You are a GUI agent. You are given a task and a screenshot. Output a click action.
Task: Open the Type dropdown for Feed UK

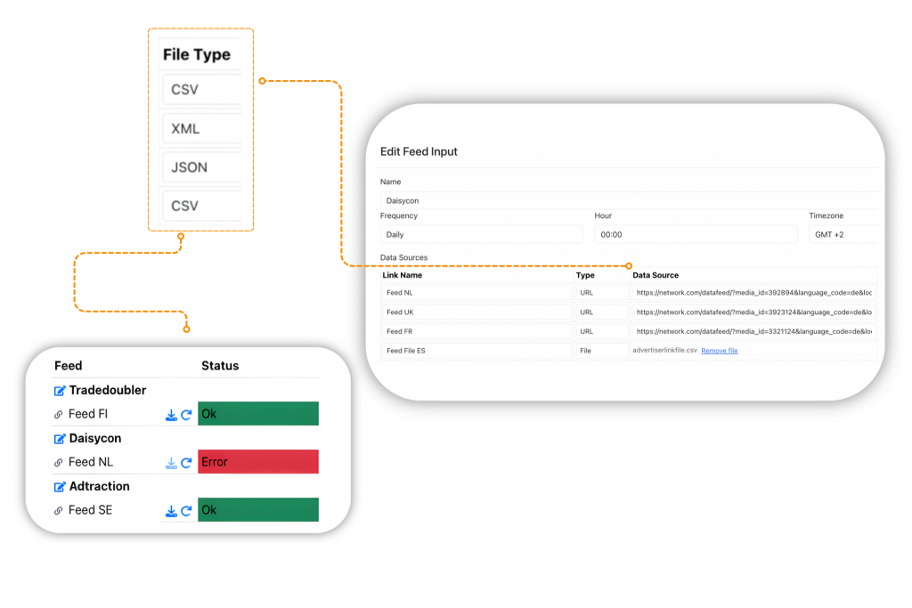[601, 312]
